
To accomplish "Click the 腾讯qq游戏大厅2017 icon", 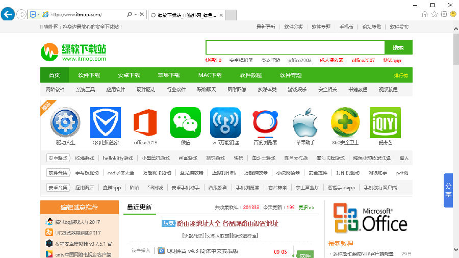I will pyautogui.click(x=49, y=222).
